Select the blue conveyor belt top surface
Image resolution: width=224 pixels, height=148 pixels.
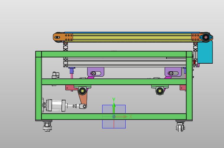click(132, 33)
